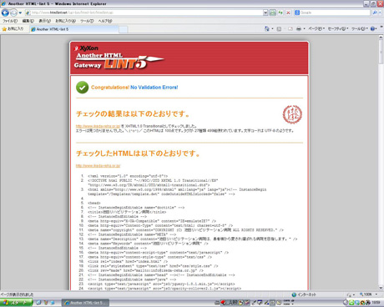This screenshot has height=307, width=384.
Task: Refresh the page with the green arrows icon
Action: coord(280,13)
